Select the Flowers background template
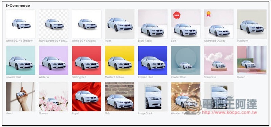The image size is (271, 127). tap(54, 97)
